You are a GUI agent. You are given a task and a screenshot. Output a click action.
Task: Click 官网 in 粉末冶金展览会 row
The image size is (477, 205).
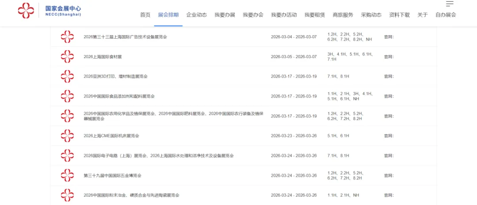click(x=389, y=195)
